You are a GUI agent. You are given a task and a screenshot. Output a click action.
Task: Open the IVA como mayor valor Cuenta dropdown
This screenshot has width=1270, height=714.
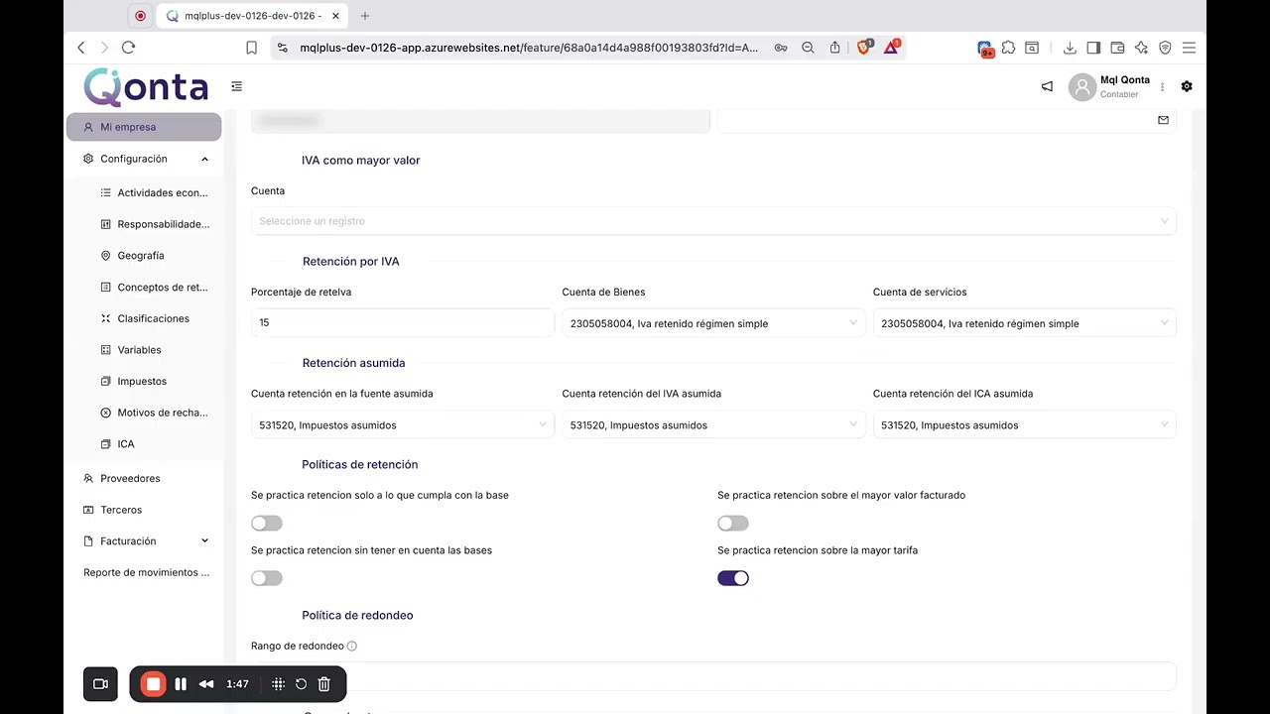713,221
